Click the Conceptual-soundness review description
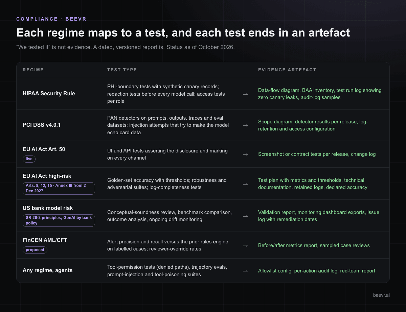406x312 pixels. [170, 216]
